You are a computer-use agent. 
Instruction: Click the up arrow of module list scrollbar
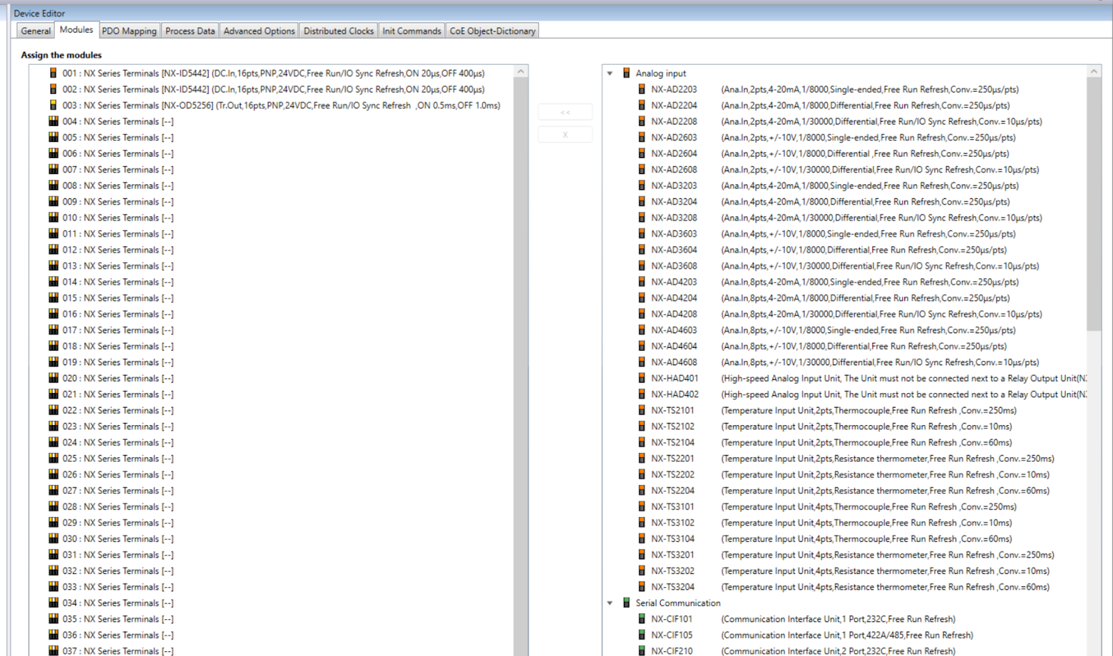point(521,72)
